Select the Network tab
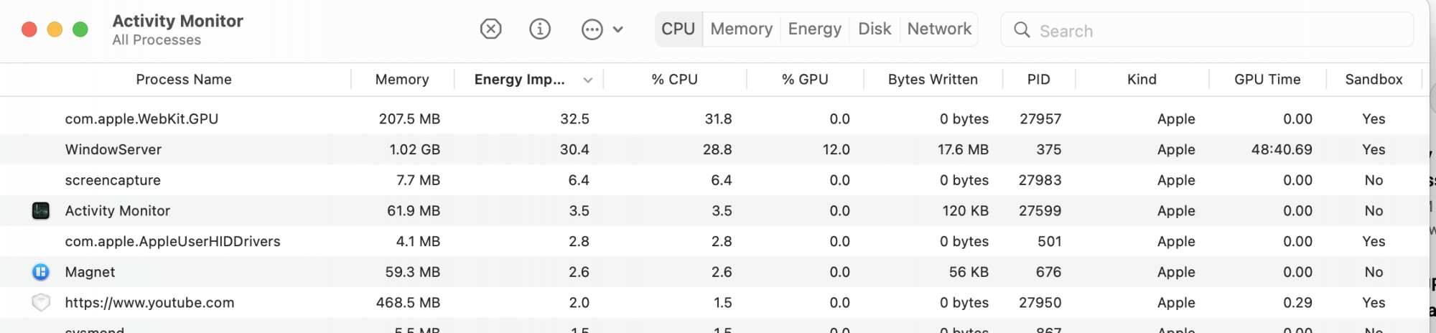 939,29
